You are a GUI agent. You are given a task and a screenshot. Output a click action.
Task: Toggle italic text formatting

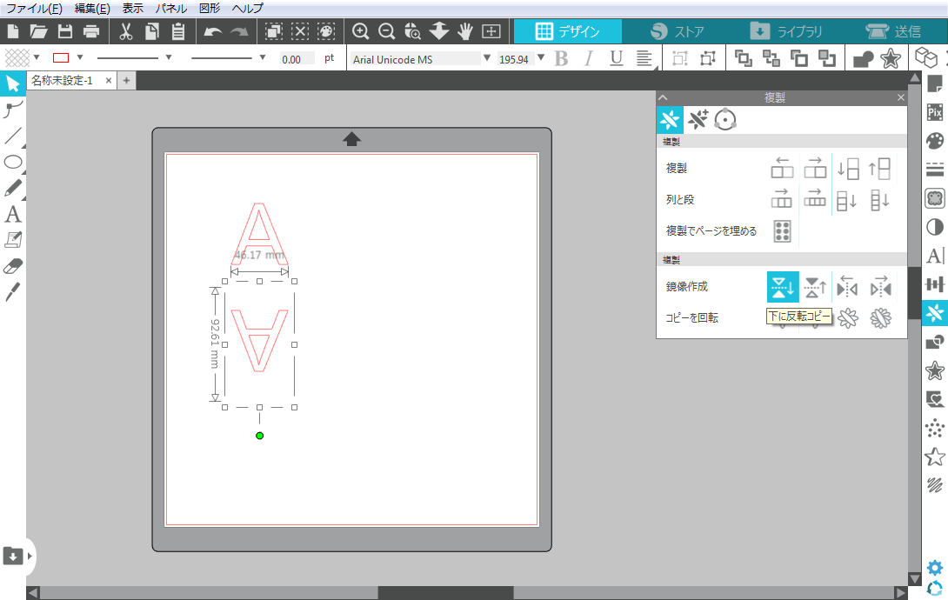[589, 59]
